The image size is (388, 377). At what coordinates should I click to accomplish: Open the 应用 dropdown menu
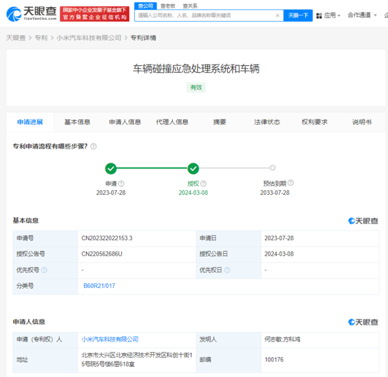(332, 15)
